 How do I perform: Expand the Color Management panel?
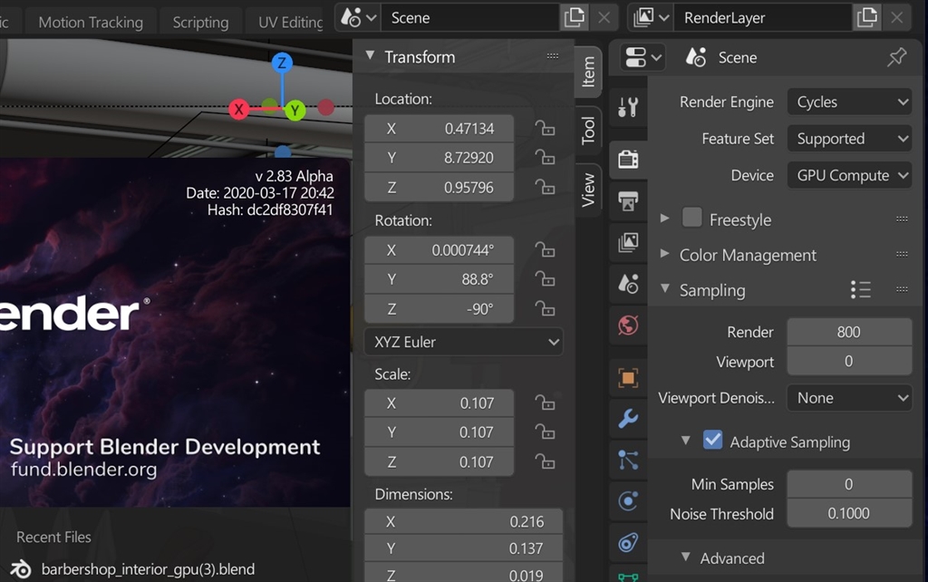click(665, 254)
